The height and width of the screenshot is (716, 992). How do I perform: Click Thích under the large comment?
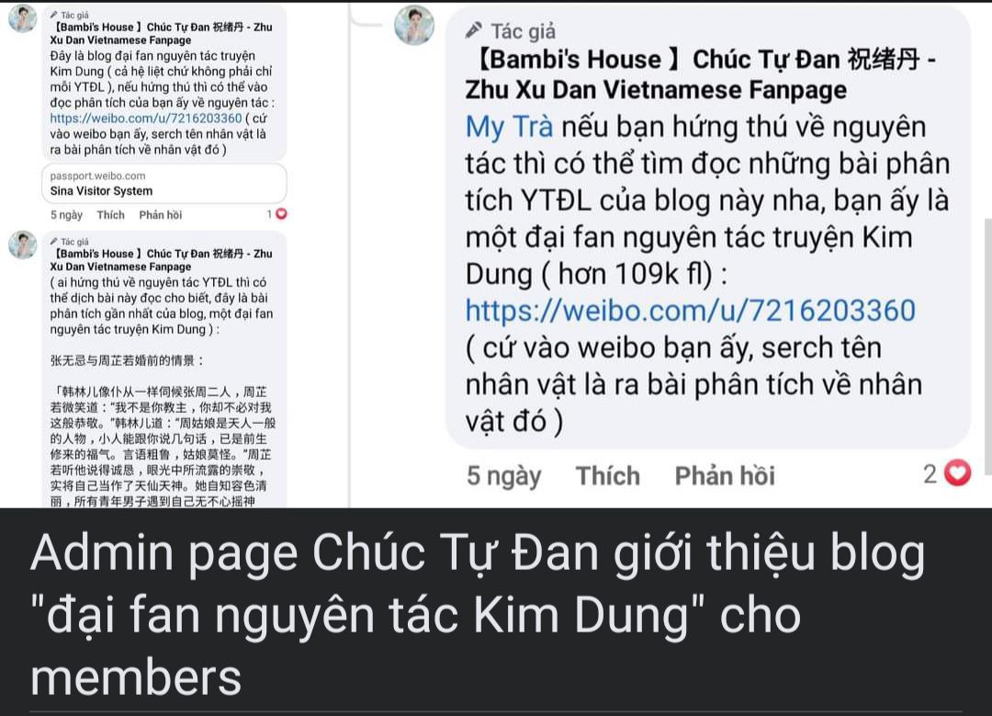(607, 476)
